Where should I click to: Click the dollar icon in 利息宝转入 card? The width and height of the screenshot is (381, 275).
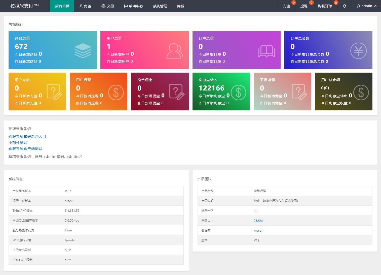(238, 93)
